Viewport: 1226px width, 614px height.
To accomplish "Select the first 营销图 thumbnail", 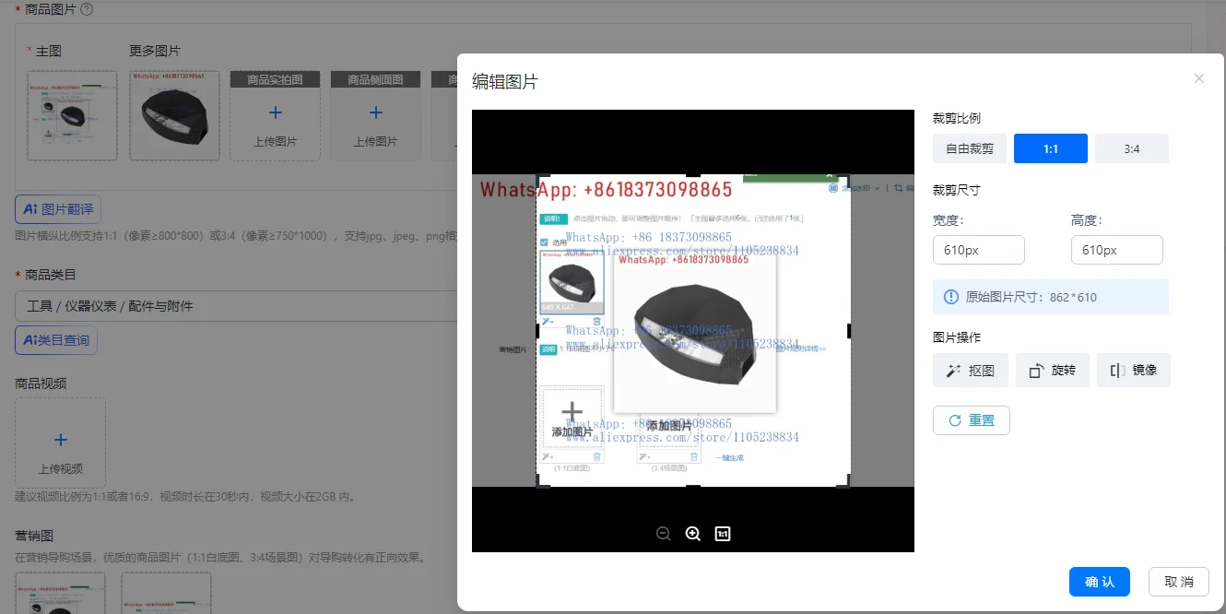I will [x=61, y=593].
